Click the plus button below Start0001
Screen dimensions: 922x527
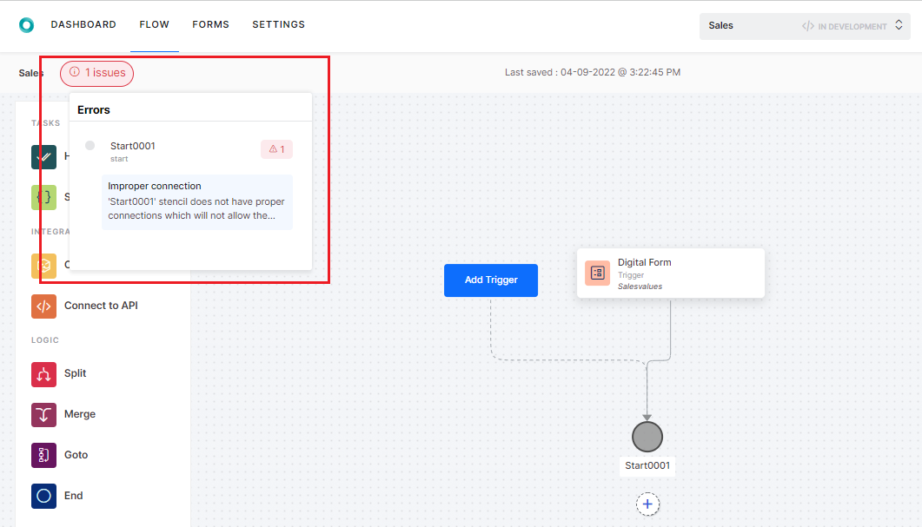647,504
